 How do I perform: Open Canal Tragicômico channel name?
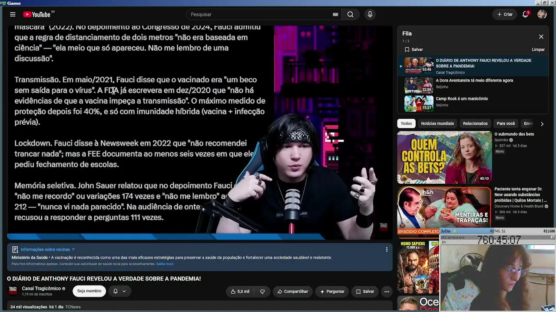tap(41, 289)
